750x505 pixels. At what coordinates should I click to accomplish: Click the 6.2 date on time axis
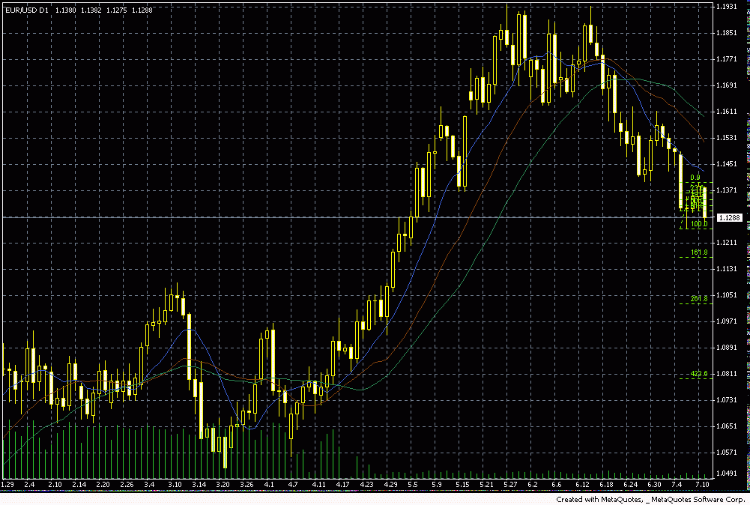coord(533,485)
